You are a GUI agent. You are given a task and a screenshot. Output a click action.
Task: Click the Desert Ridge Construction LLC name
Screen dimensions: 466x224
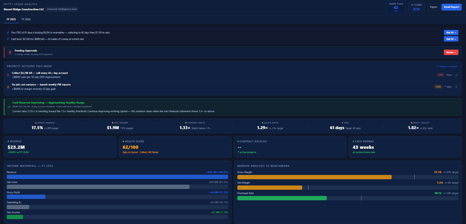tap(24, 9)
